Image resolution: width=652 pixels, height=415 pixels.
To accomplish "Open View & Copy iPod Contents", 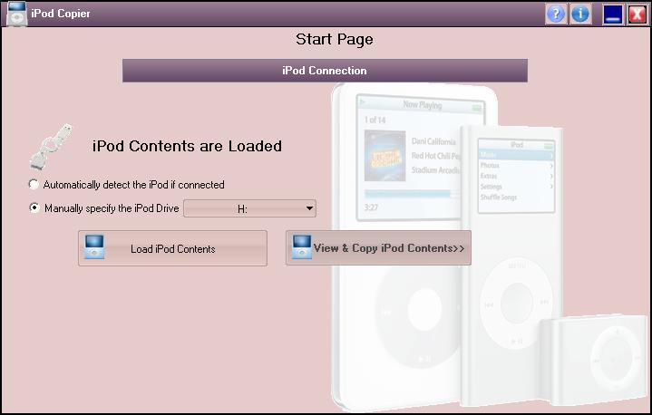I will pyautogui.click(x=378, y=248).
